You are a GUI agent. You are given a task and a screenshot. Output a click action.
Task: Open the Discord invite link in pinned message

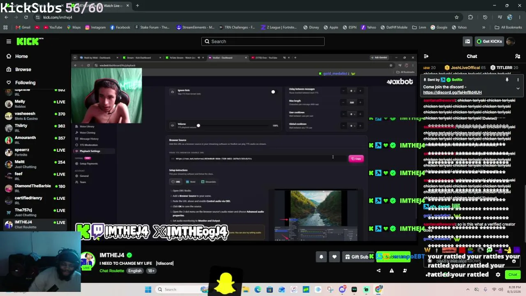(x=452, y=92)
